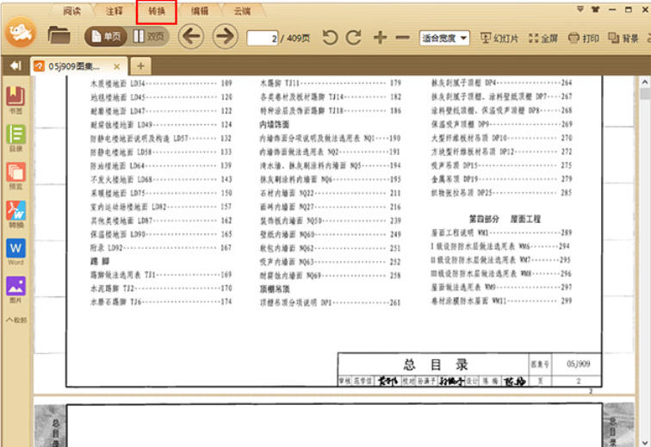Click the 图片 image sidebar icon
651x447 pixels.
click(x=15, y=289)
